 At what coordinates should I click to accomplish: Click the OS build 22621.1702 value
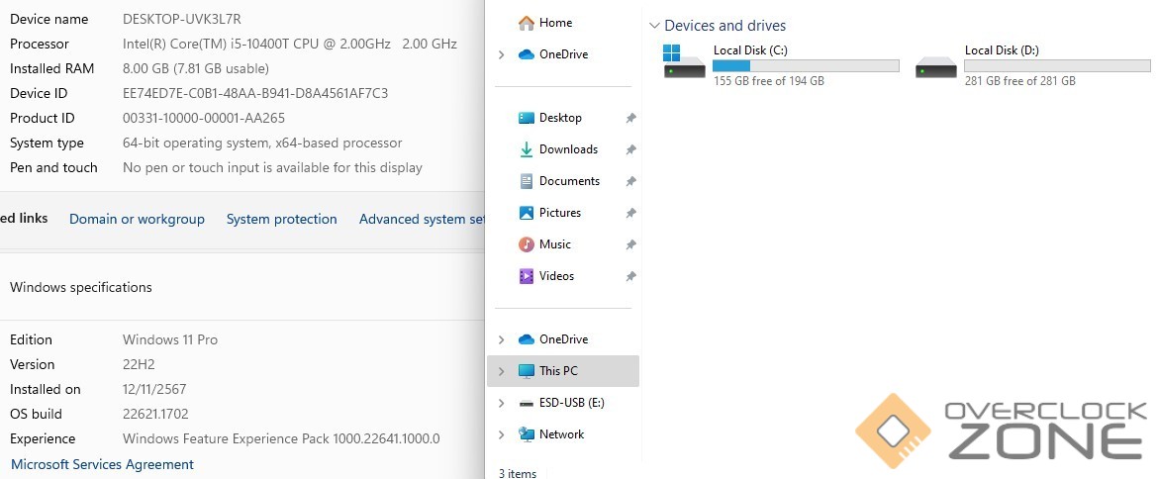pos(156,414)
